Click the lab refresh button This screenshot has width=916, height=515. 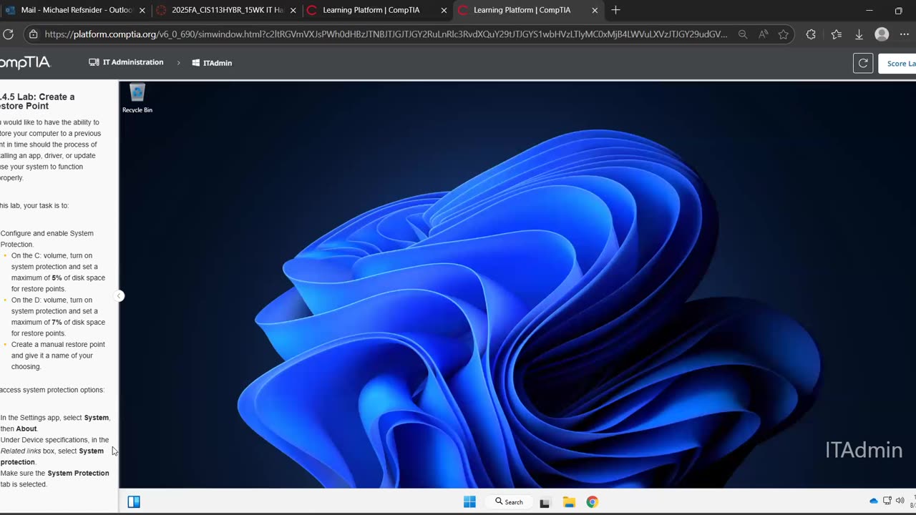pyautogui.click(x=863, y=63)
